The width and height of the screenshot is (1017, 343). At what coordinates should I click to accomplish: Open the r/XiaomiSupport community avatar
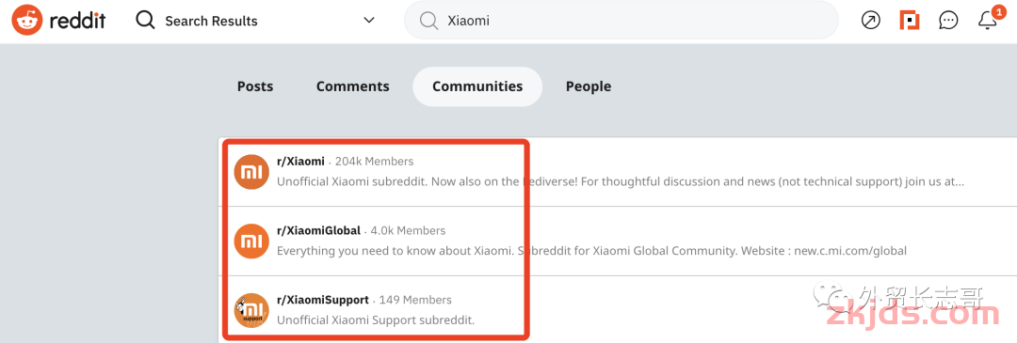coord(251,311)
